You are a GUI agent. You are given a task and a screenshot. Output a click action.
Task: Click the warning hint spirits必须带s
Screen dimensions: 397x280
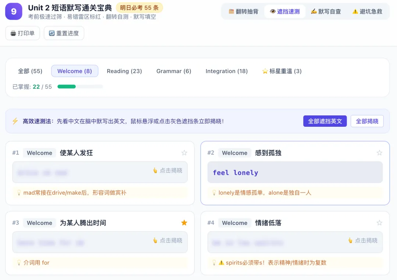tap(295, 262)
